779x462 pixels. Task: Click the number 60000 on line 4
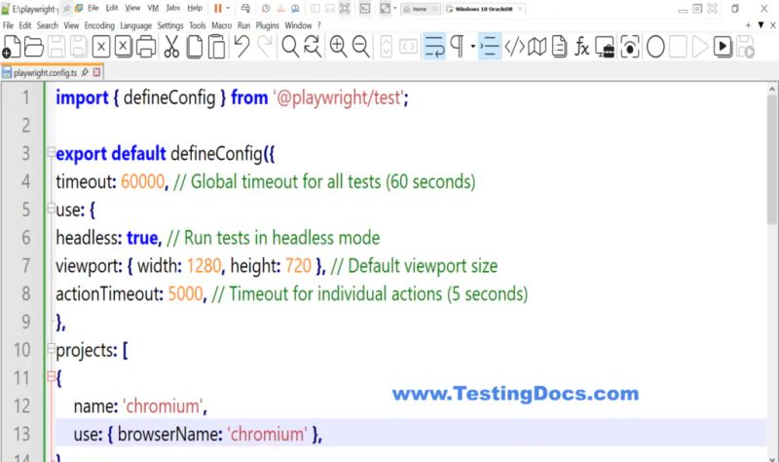point(142,181)
